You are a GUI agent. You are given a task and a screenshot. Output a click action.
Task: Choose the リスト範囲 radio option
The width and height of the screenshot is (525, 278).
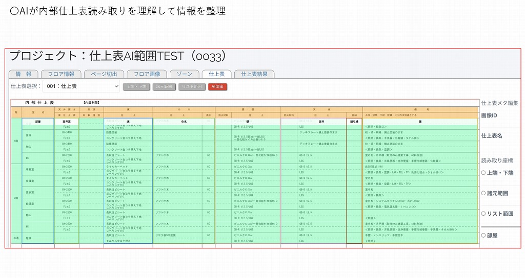click(483, 214)
